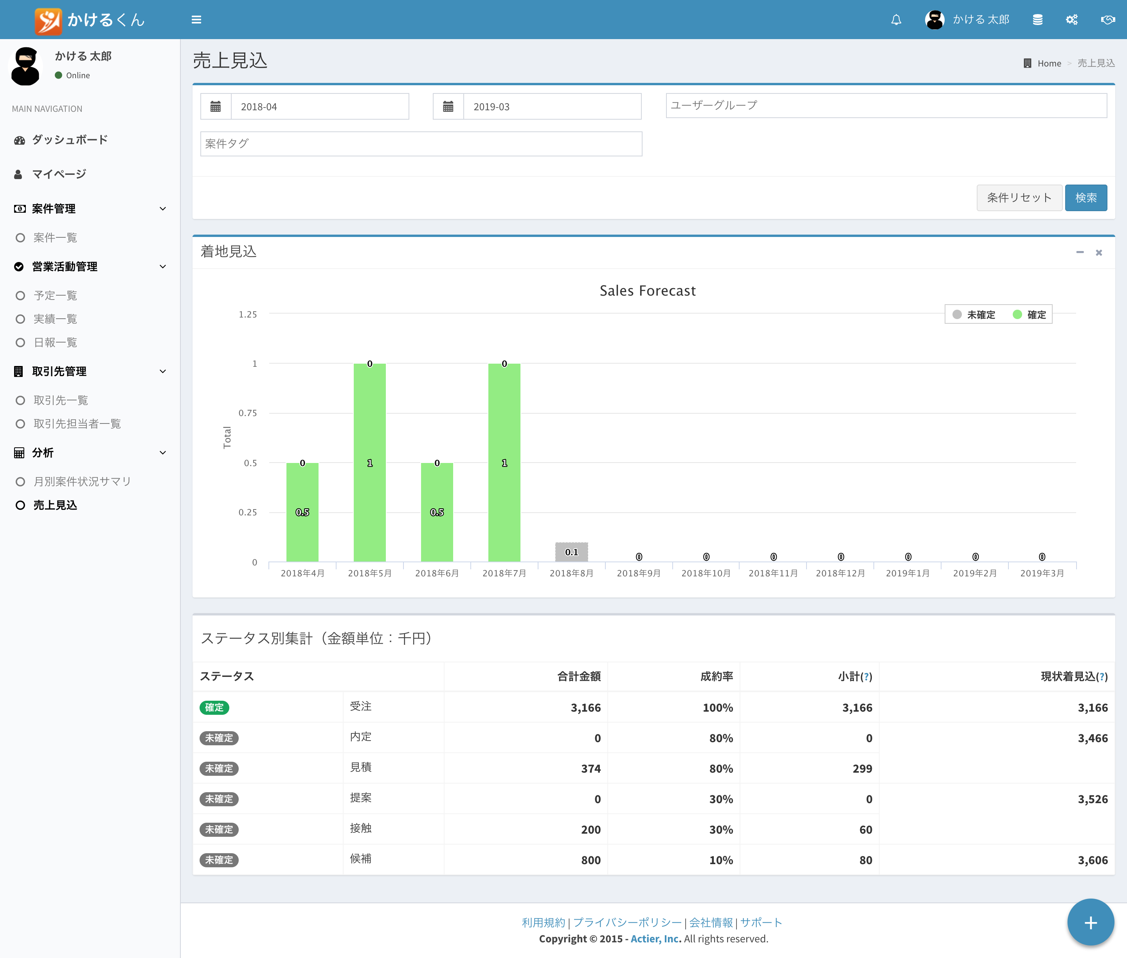
Task: Click the Home breadcrumb building icon
Action: tap(1027, 63)
